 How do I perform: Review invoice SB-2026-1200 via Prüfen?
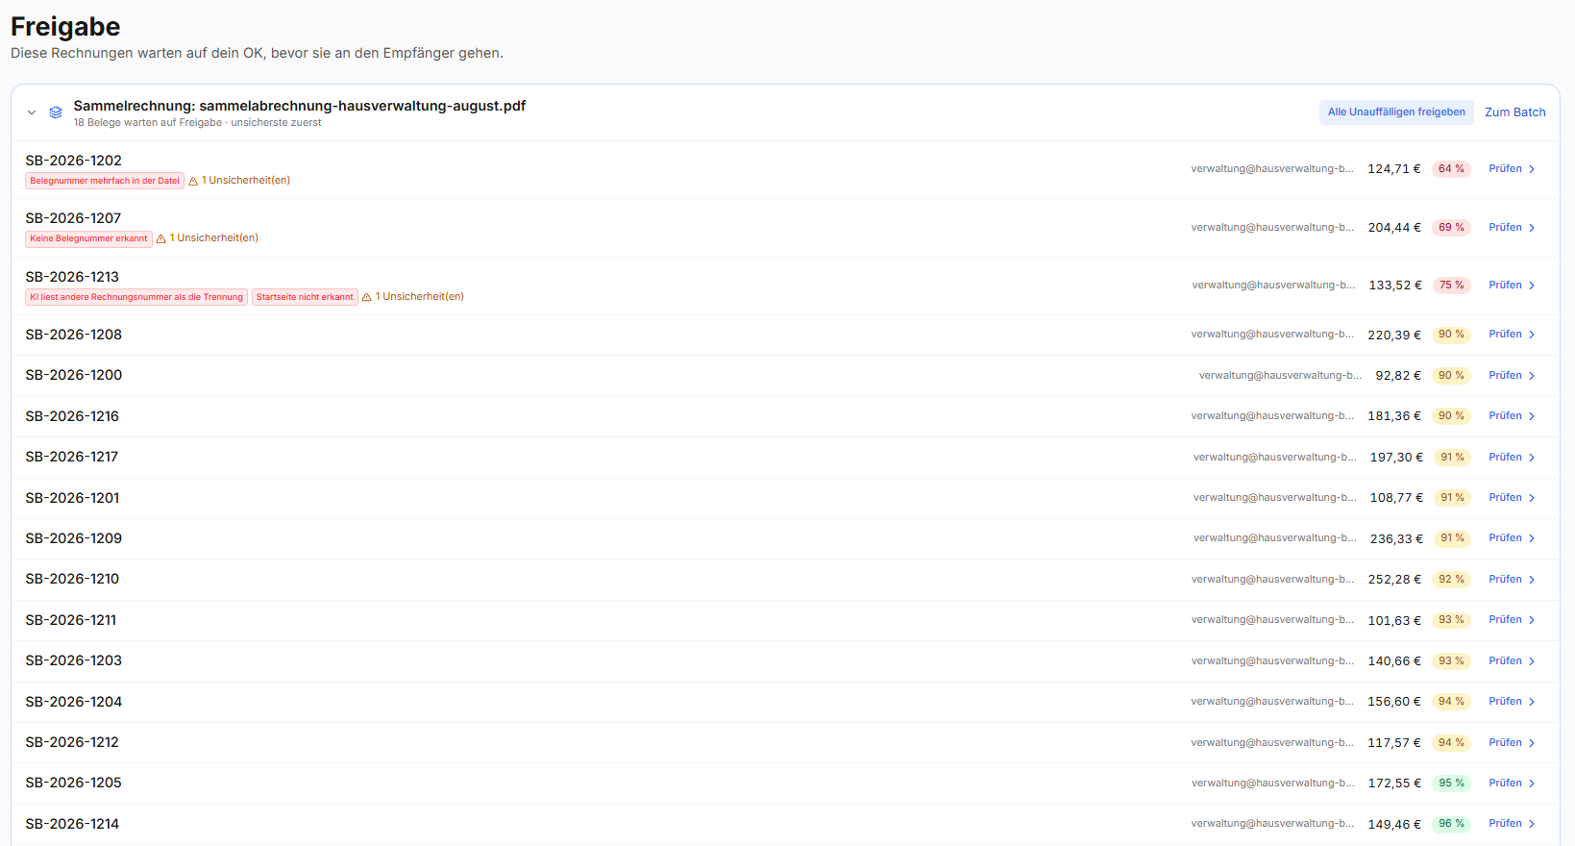(1513, 376)
